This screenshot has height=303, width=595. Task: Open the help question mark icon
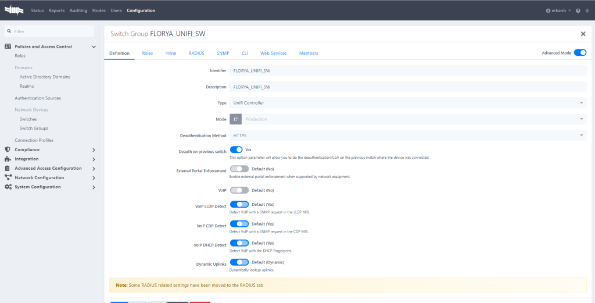[578, 10]
